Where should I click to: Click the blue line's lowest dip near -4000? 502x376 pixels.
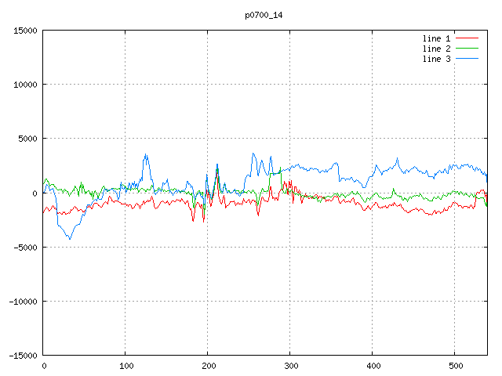pos(70,238)
